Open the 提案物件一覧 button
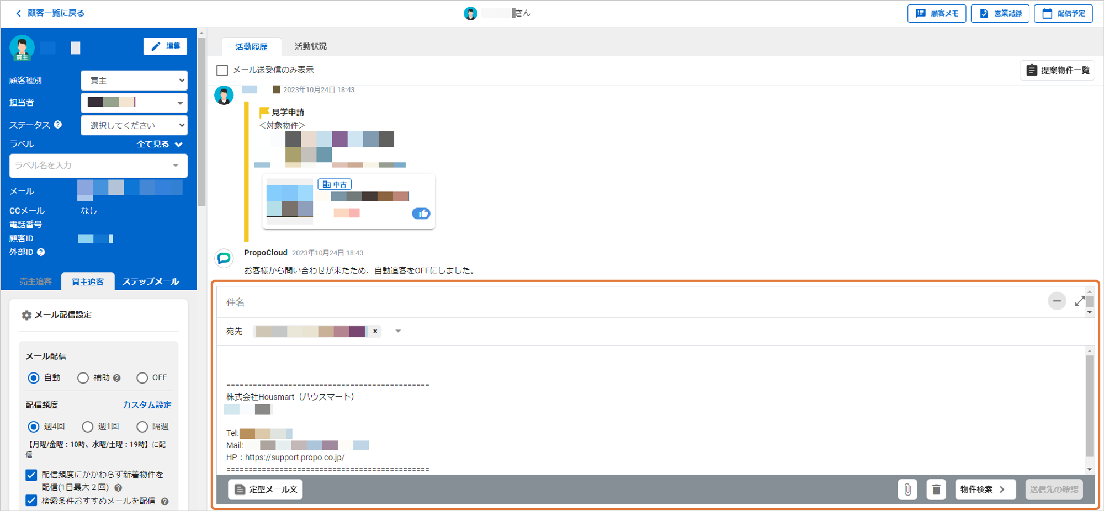The width and height of the screenshot is (1104, 511). [1057, 70]
